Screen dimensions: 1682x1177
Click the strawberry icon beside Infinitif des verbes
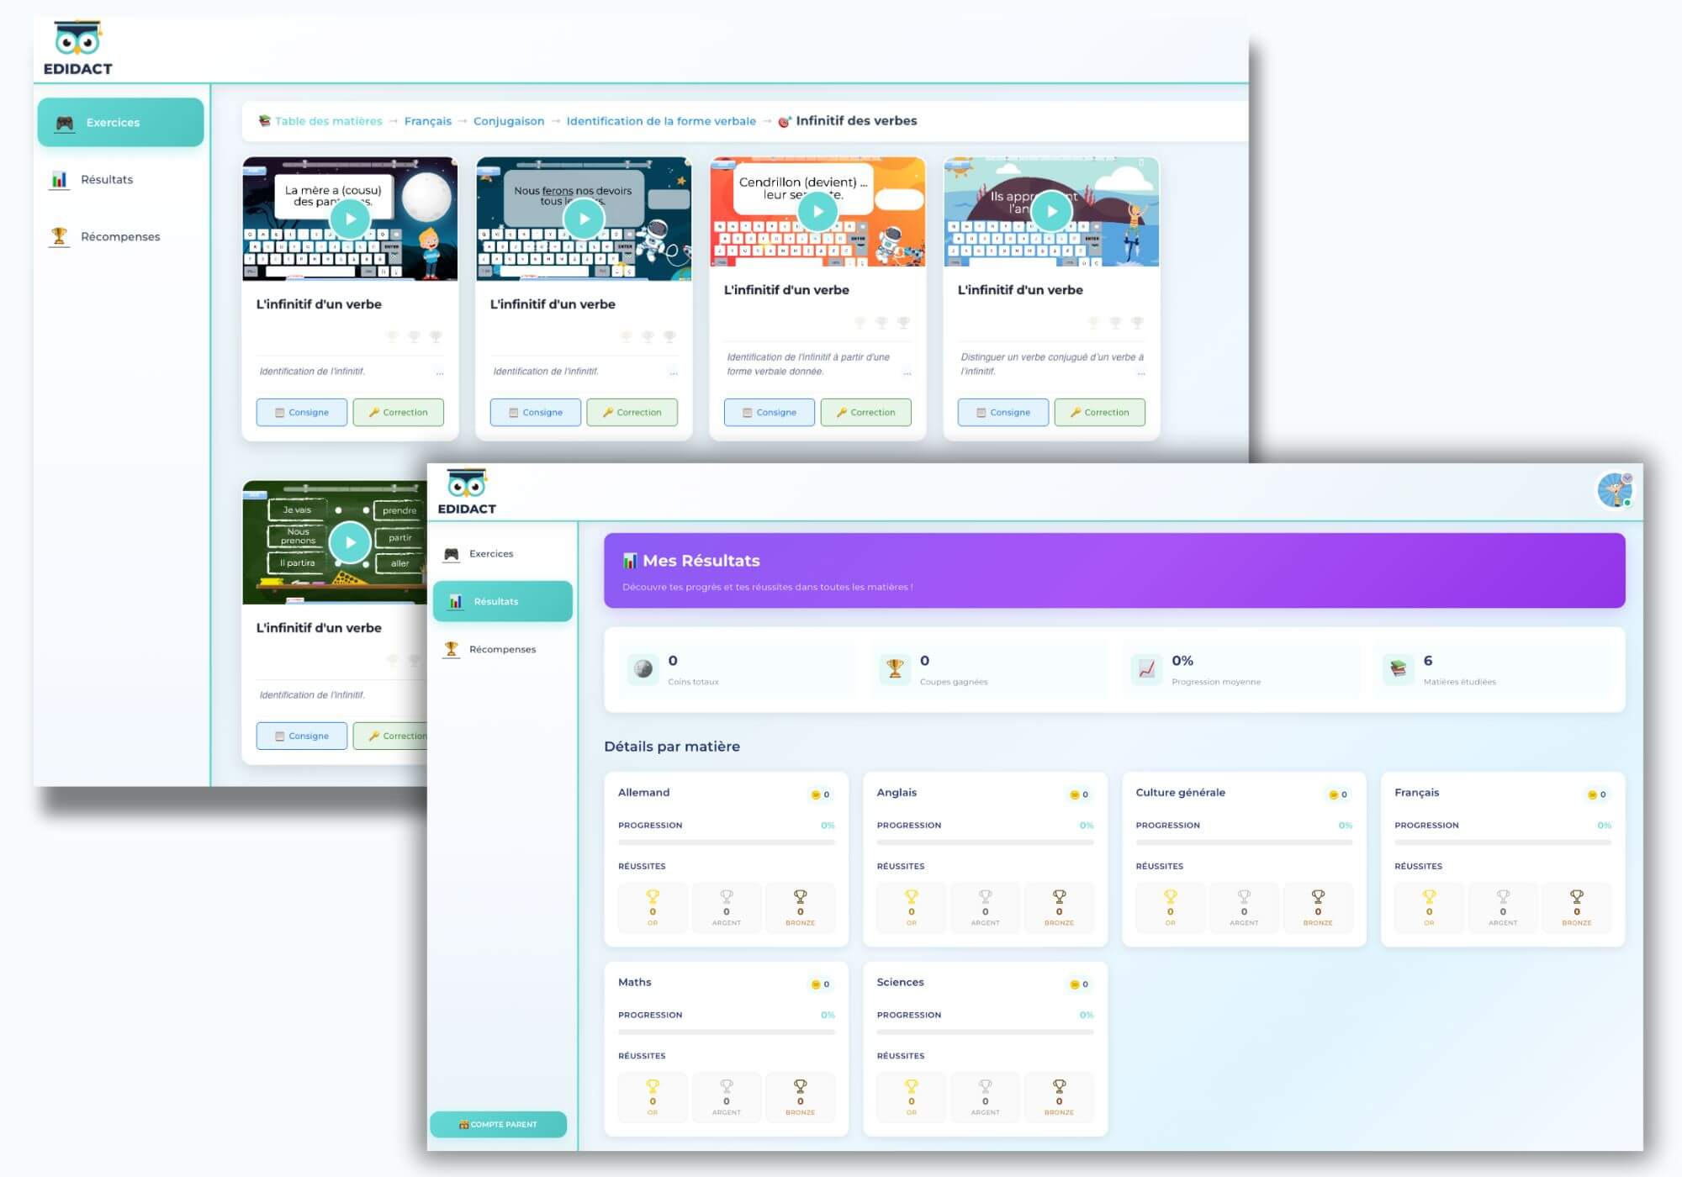(x=785, y=120)
